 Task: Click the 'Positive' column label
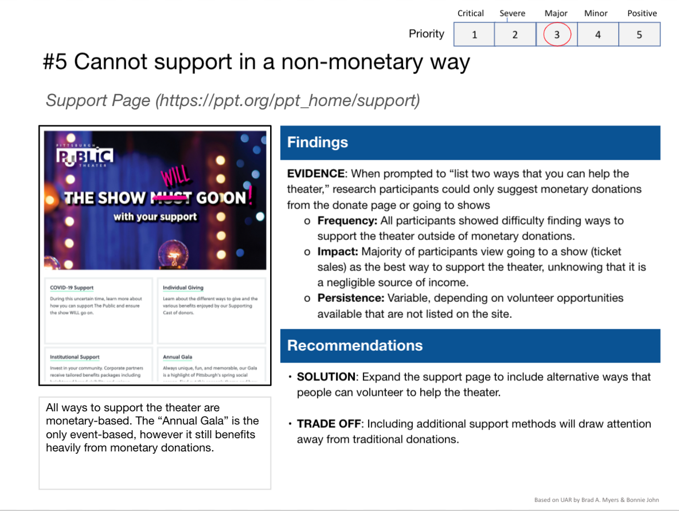[x=642, y=13]
